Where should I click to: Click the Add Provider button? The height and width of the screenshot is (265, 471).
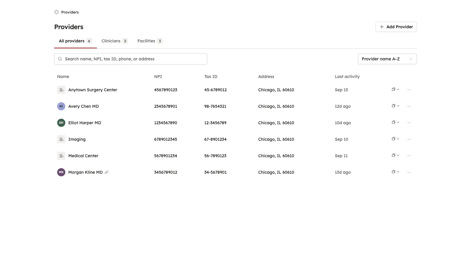click(396, 27)
